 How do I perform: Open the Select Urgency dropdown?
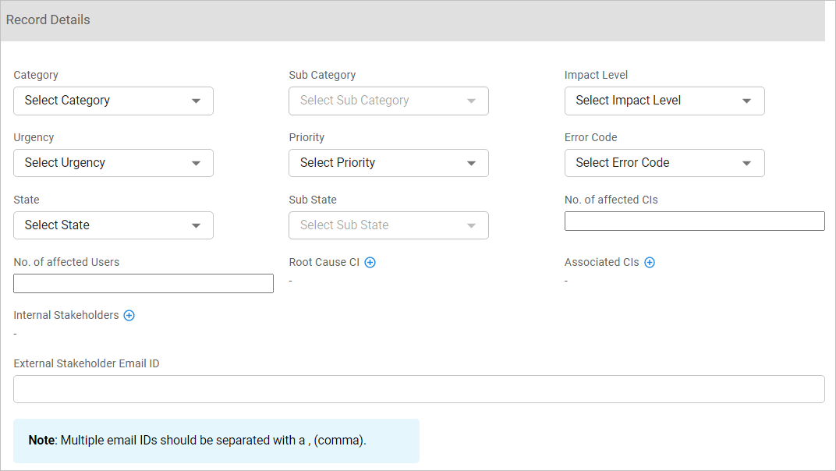[x=113, y=163]
